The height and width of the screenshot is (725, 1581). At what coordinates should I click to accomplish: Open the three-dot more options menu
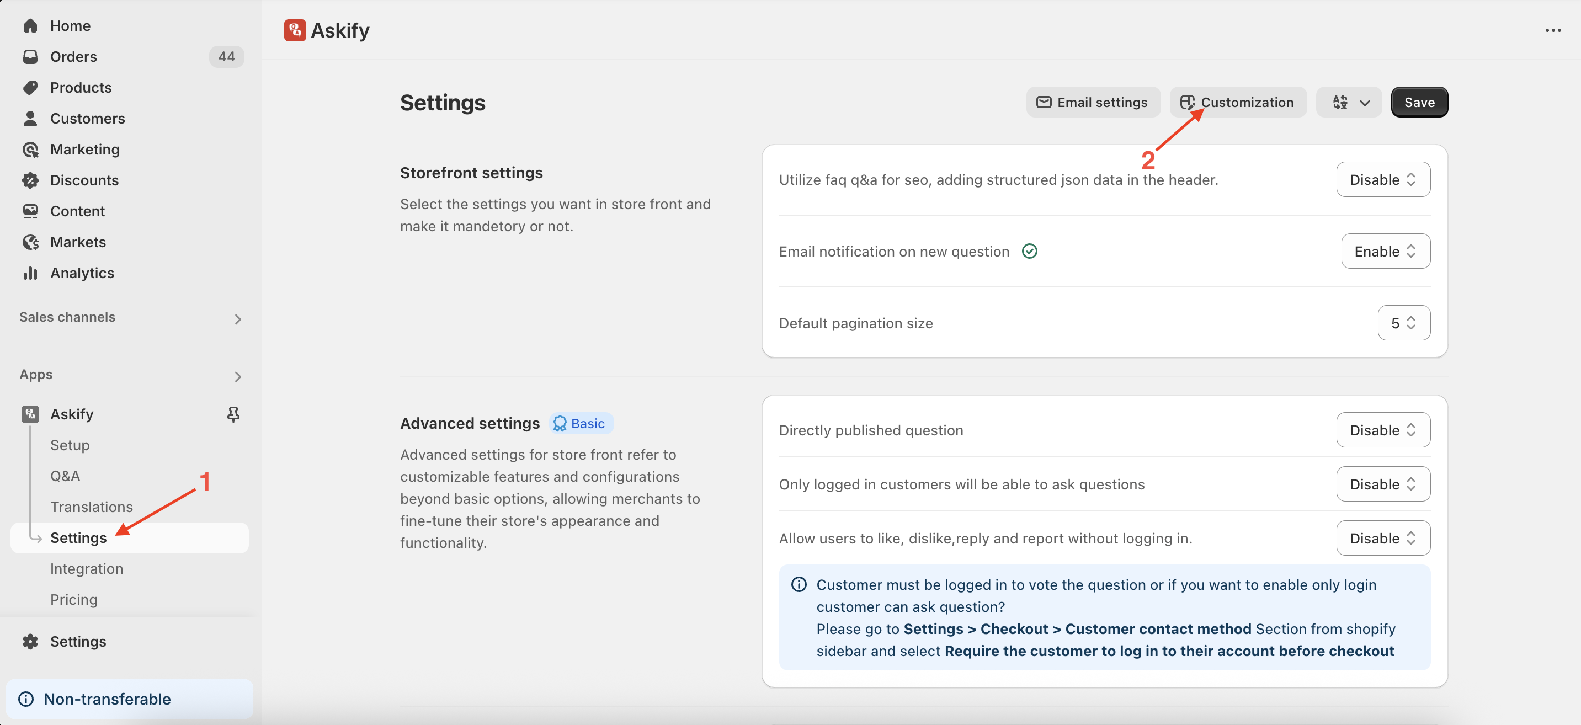(x=1553, y=30)
